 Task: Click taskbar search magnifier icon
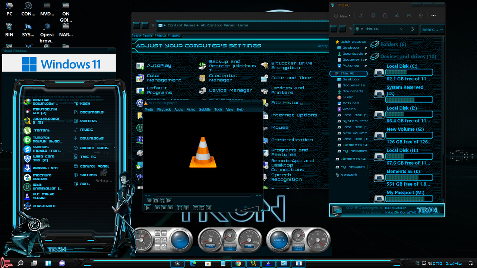pyautogui.click(x=20, y=263)
